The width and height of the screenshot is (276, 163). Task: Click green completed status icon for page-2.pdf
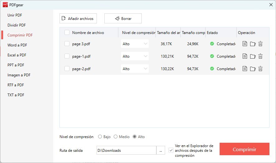point(212,69)
